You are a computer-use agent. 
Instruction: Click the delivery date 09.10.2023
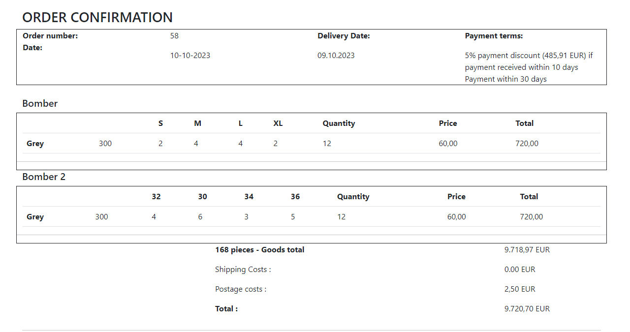[336, 56]
